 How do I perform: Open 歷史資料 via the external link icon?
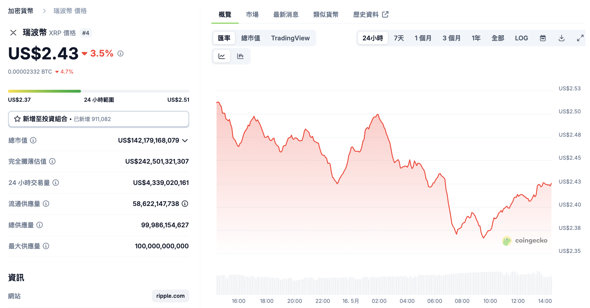[x=386, y=14]
